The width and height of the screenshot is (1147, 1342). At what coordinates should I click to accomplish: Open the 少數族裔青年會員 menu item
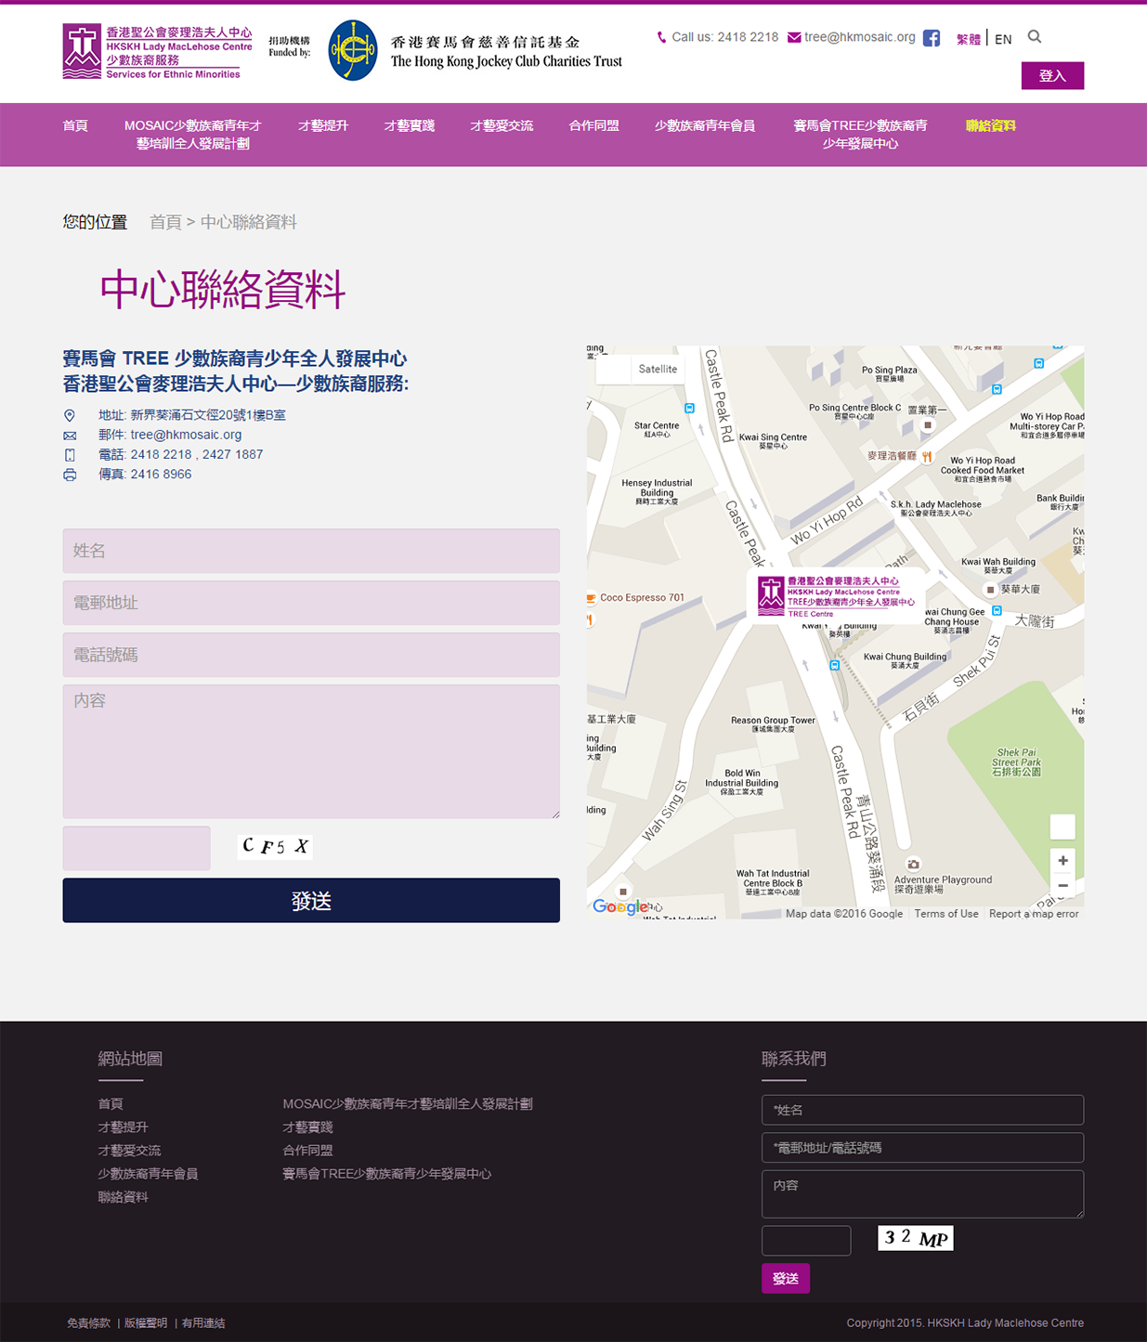704,125
